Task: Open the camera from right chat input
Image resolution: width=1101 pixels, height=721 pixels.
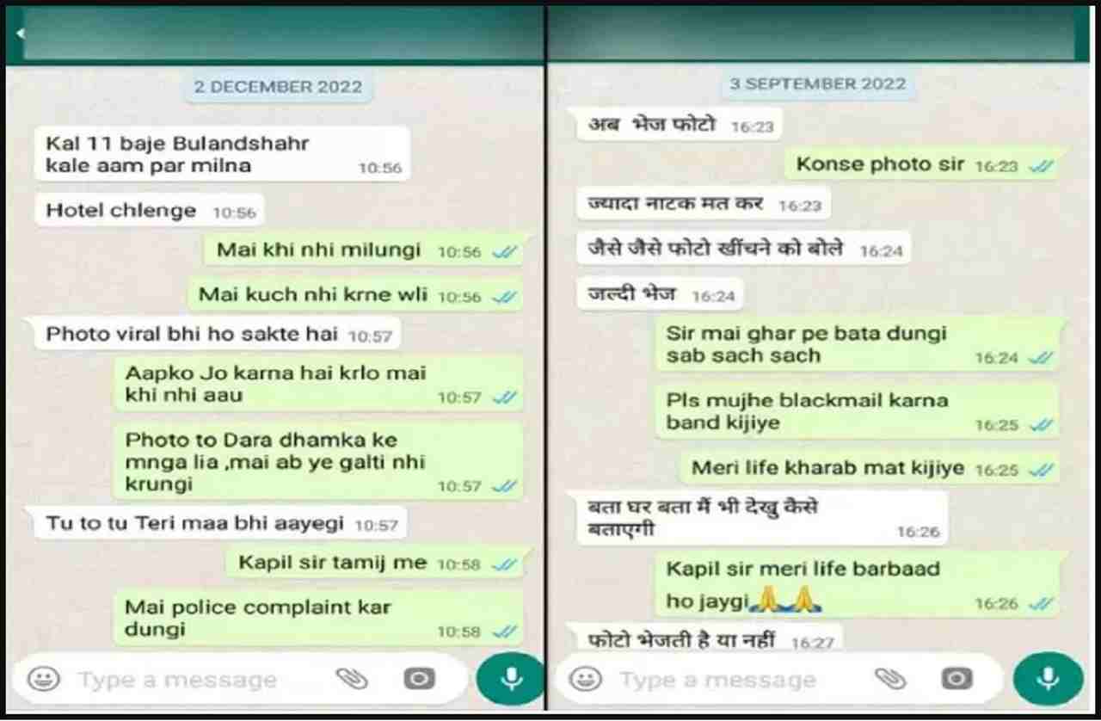Action: click(956, 679)
